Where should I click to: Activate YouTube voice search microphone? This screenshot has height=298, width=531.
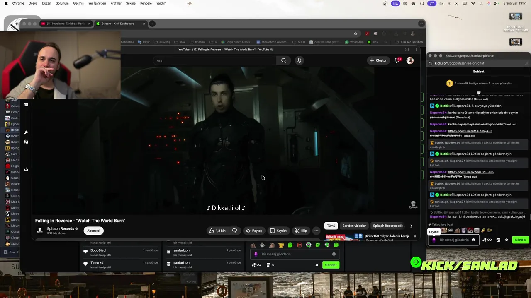point(299,60)
